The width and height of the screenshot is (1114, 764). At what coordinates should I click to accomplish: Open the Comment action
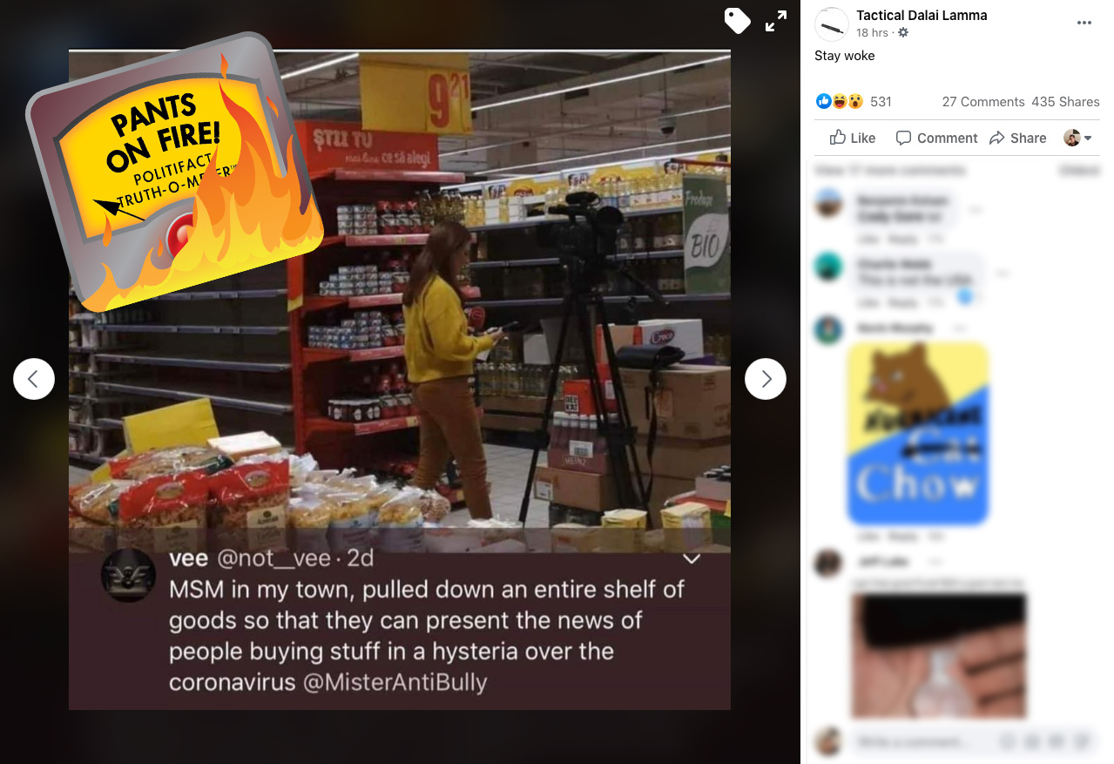pos(936,138)
